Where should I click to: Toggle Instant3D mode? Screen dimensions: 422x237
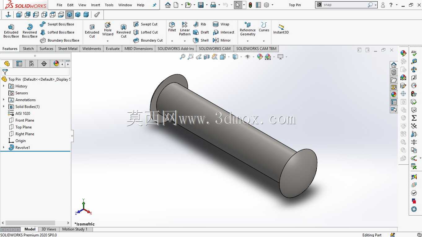pyautogui.click(x=281, y=29)
